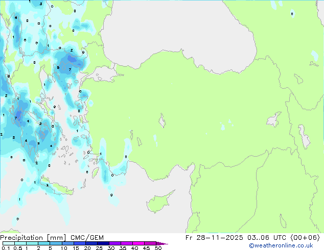The image size is (324, 250).
Task: Click the legend value label '25'
Action: (x=99, y=248)
